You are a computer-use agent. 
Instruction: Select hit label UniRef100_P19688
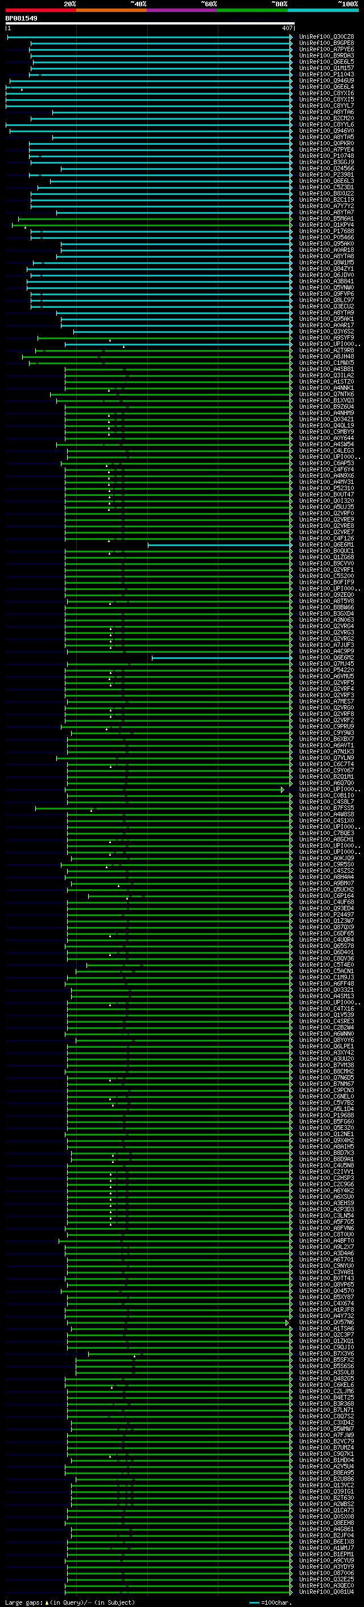point(326,1116)
